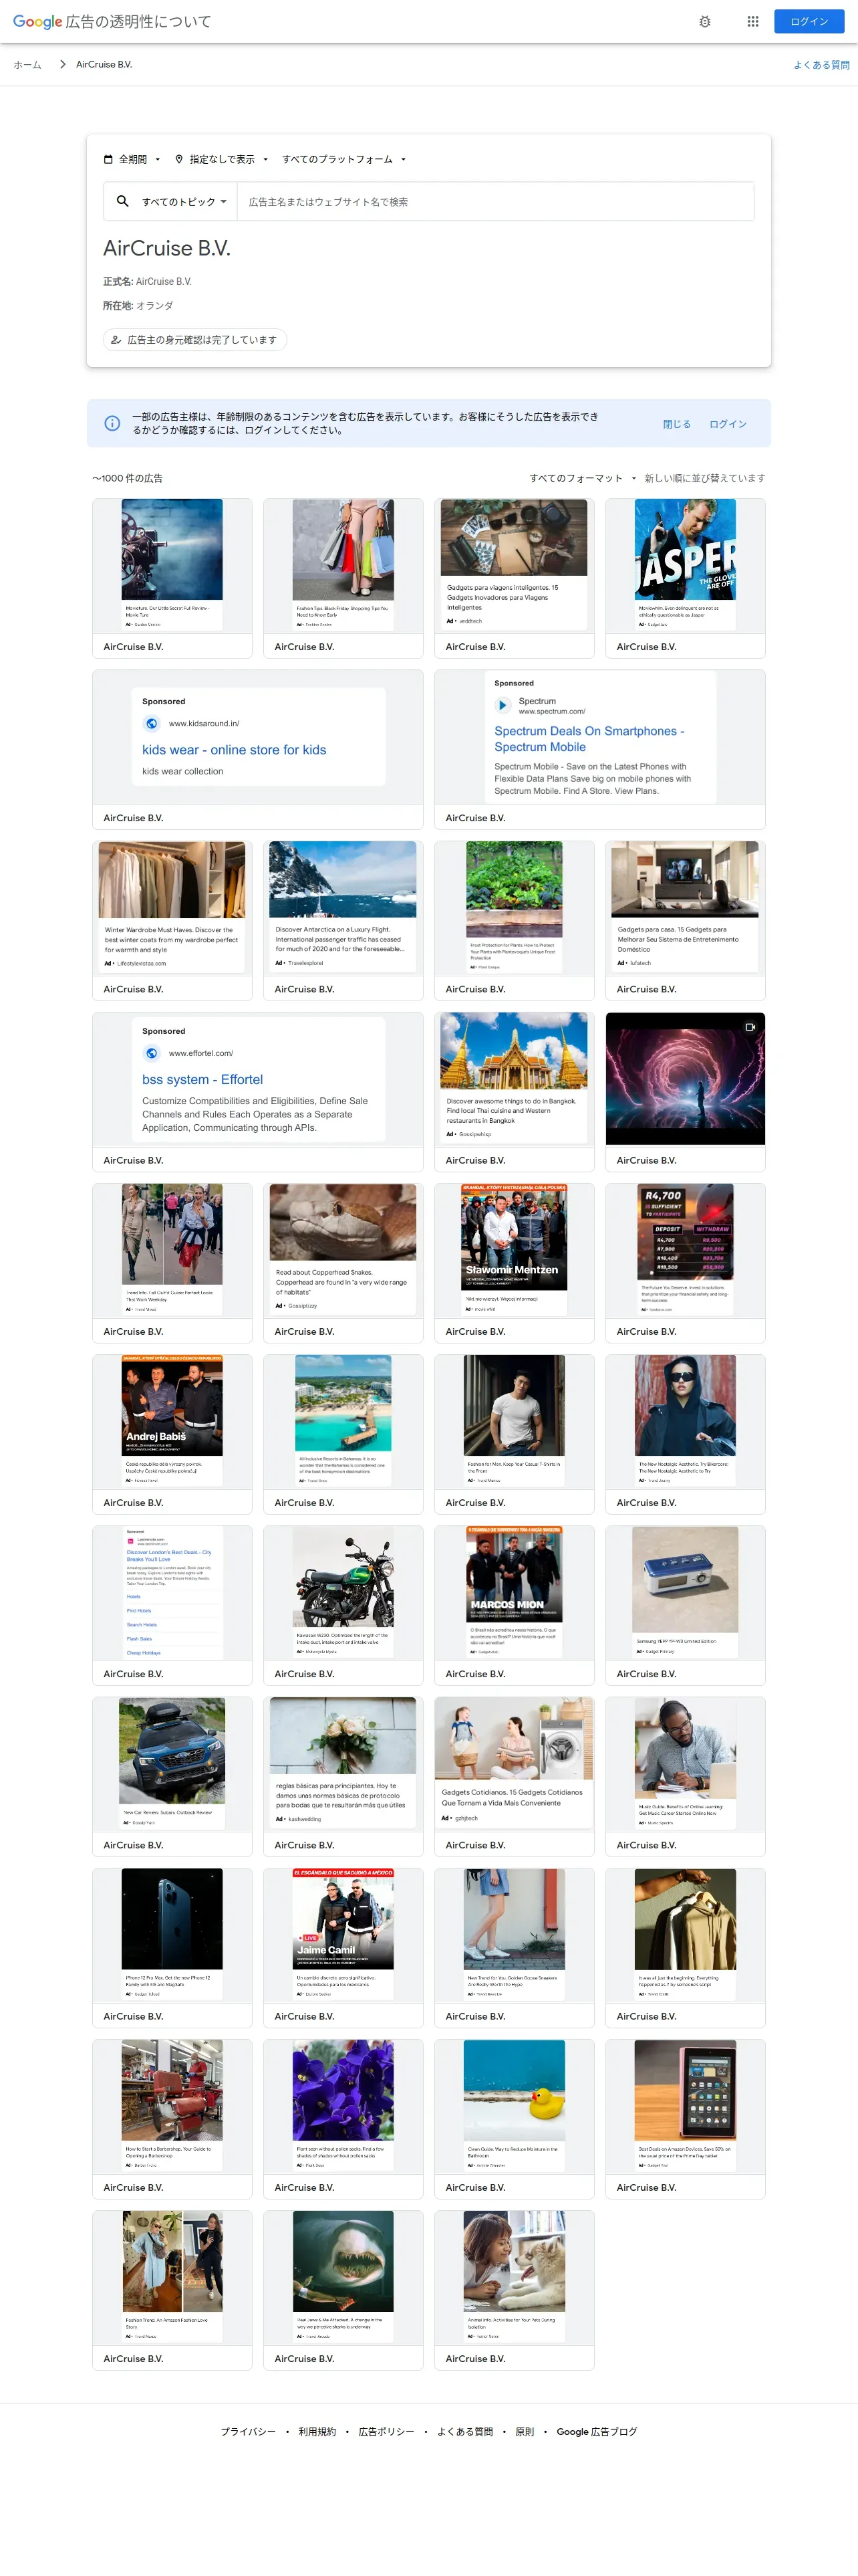Open the よくある質問 link at top right

(821, 64)
